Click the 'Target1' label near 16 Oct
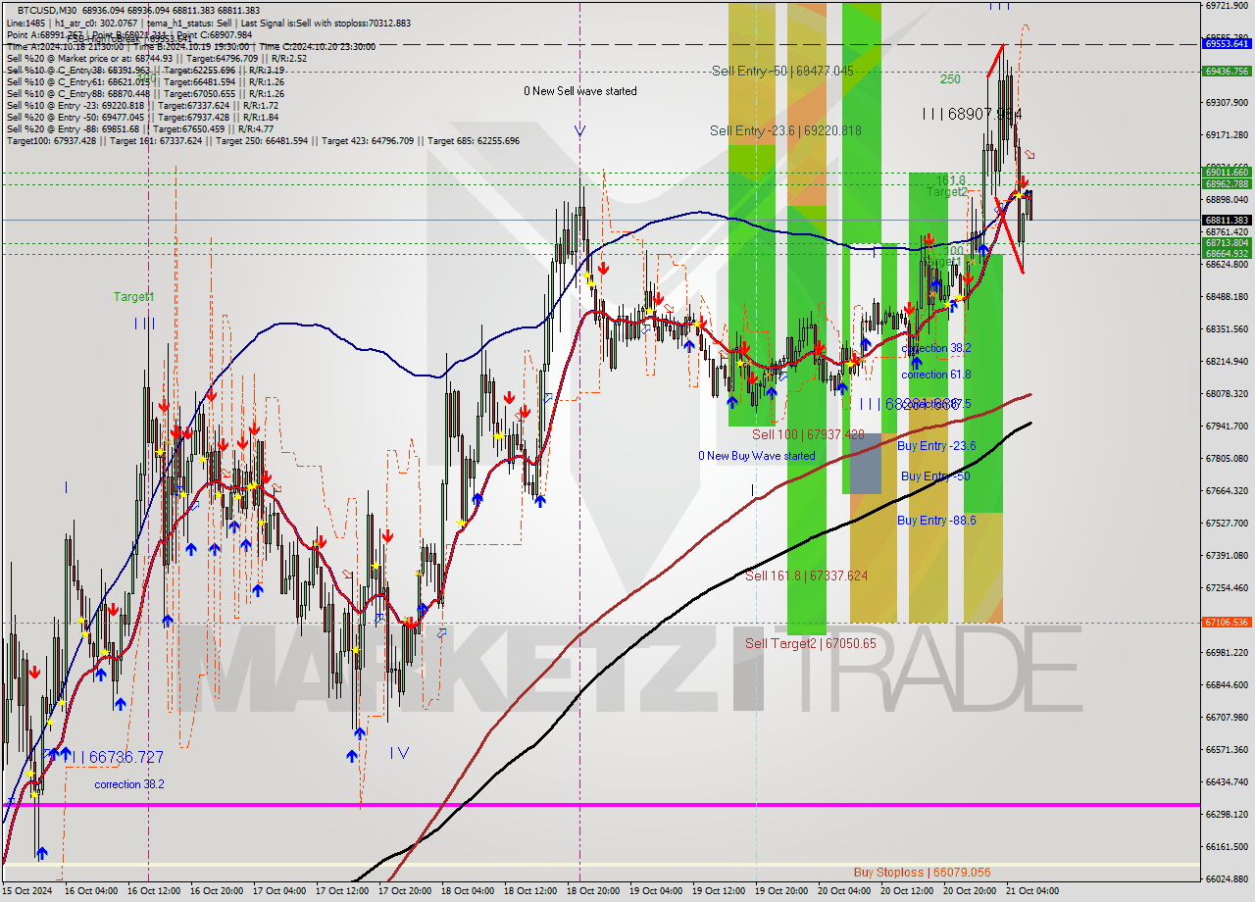This screenshot has width=1255, height=902. (x=133, y=296)
